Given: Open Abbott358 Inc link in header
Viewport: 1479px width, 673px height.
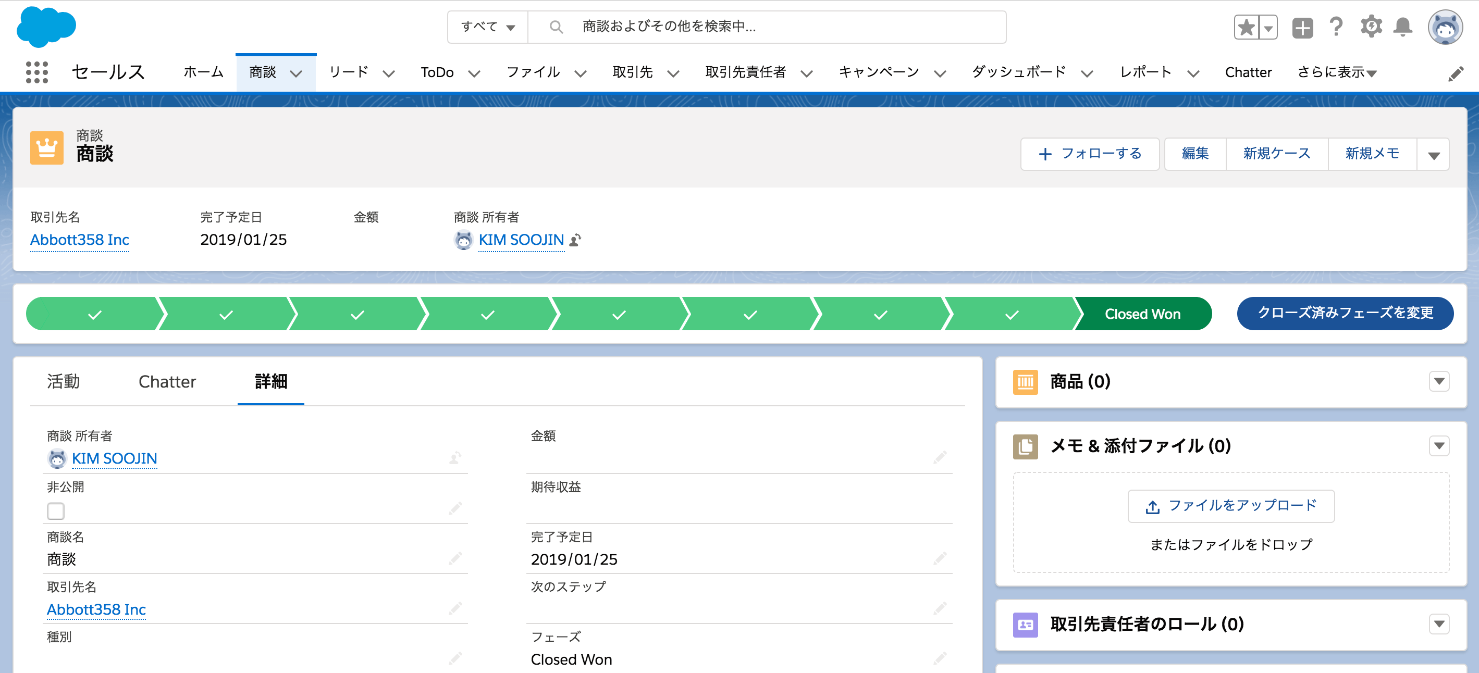Looking at the screenshot, I should (79, 240).
